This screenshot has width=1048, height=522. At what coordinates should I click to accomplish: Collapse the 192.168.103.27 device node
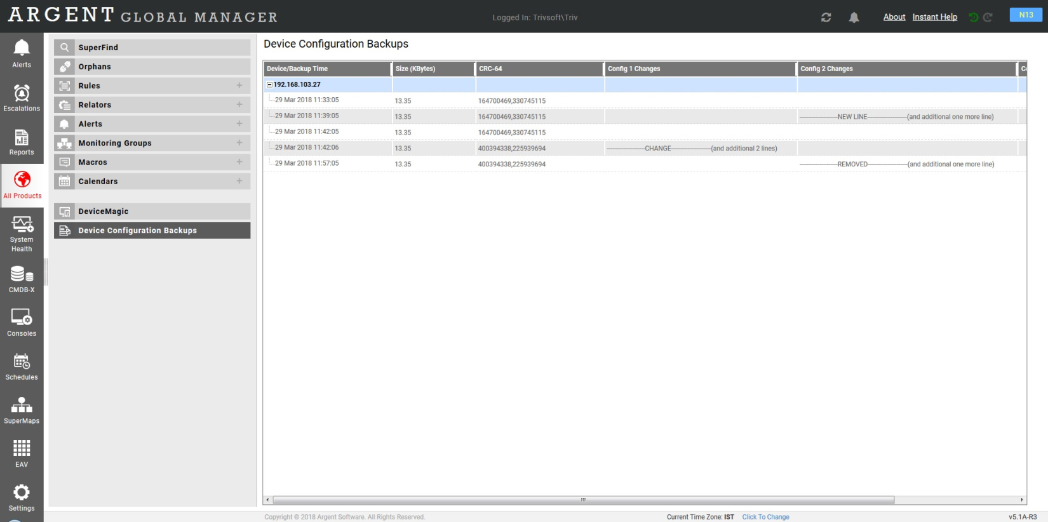[269, 84]
